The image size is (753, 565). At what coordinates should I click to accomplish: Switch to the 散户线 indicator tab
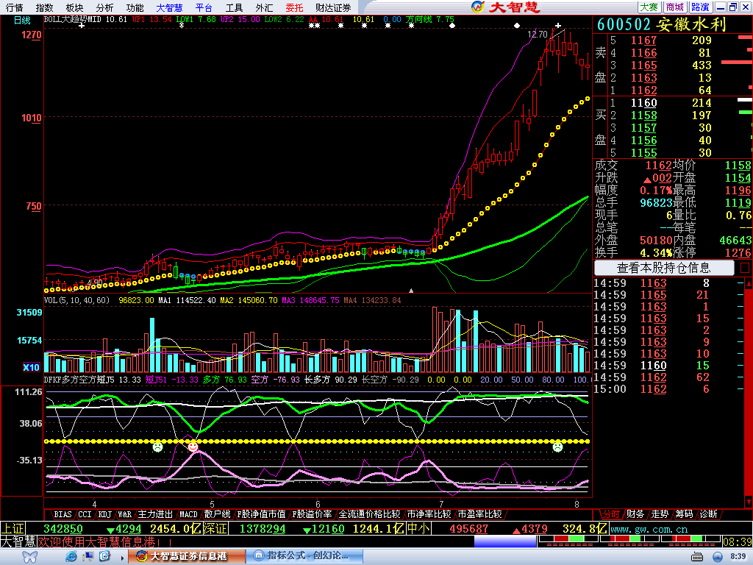(x=217, y=514)
